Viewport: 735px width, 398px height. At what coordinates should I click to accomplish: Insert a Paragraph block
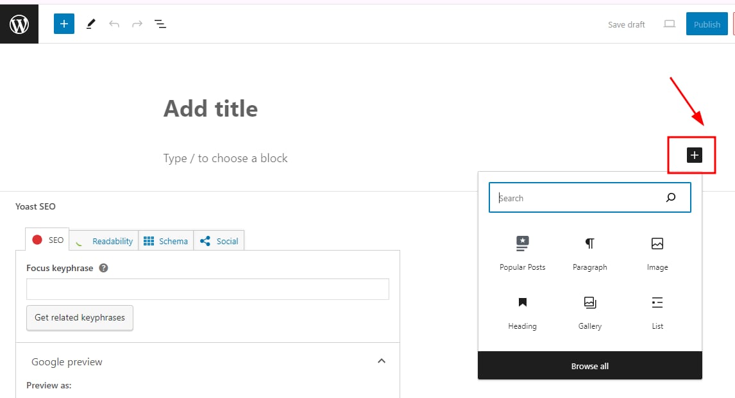589,253
